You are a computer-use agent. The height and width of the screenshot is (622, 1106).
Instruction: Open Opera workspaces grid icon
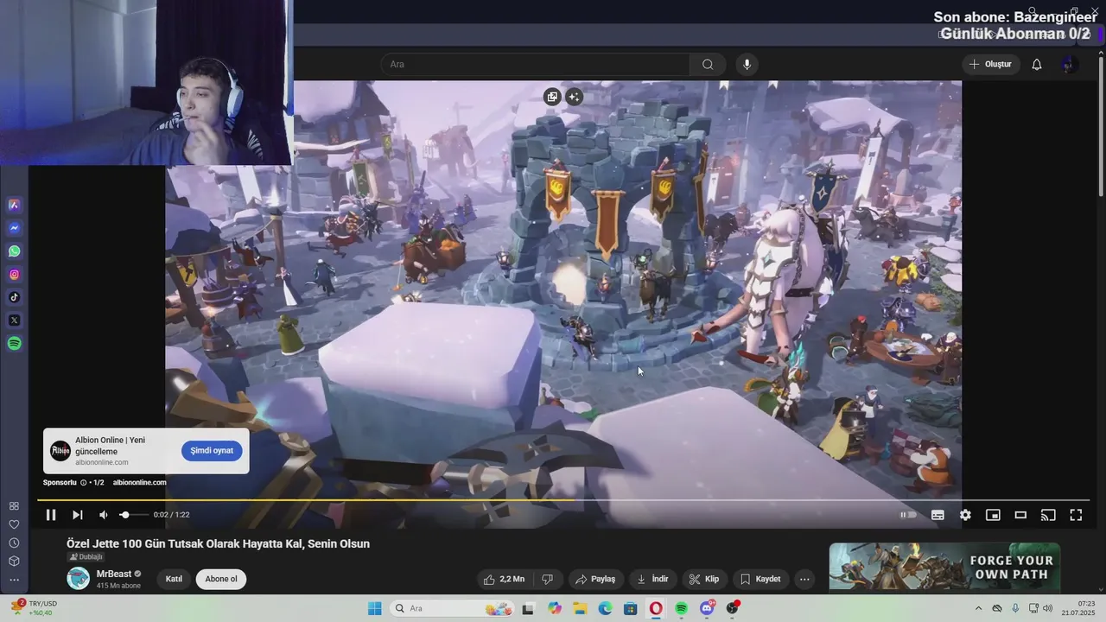pyautogui.click(x=14, y=506)
